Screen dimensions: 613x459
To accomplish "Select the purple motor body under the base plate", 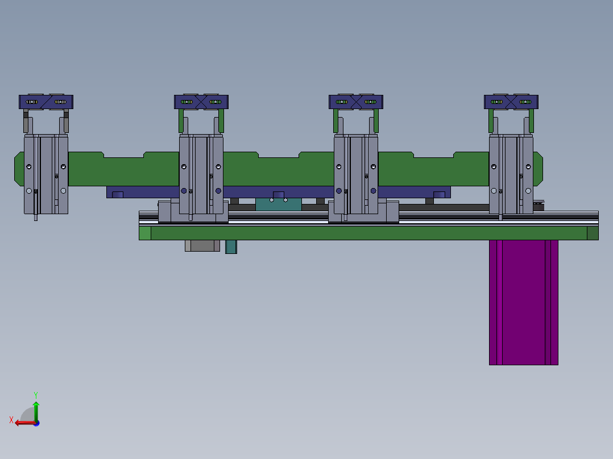I will click(x=524, y=302).
